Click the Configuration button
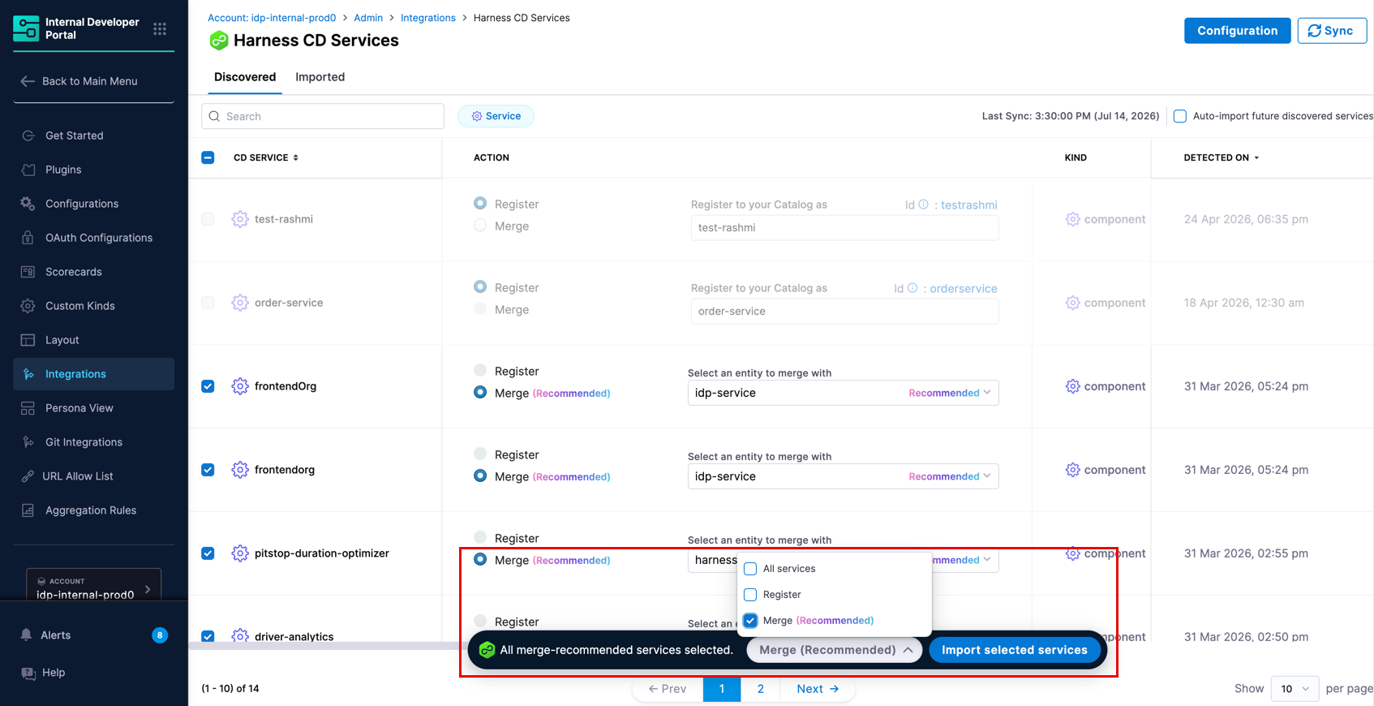Image resolution: width=1374 pixels, height=706 pixels. [1237, 31]
